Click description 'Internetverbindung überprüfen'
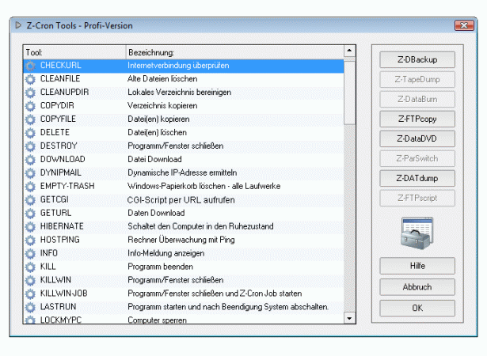 click(x=178, y=66)
